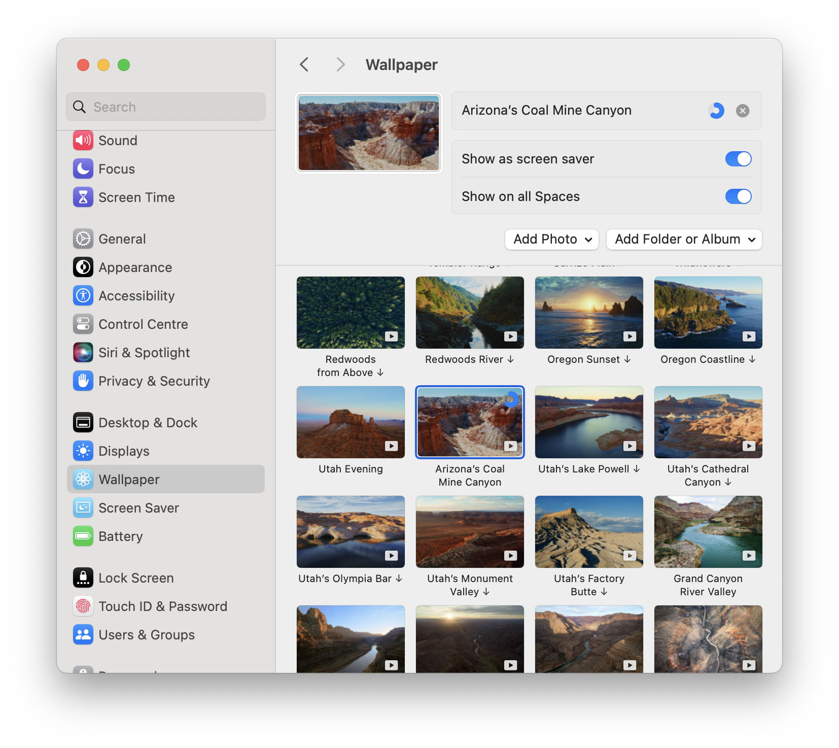Click the Appearance icon in sidebar
Screen dimensions: 839x748
(83, 267)
